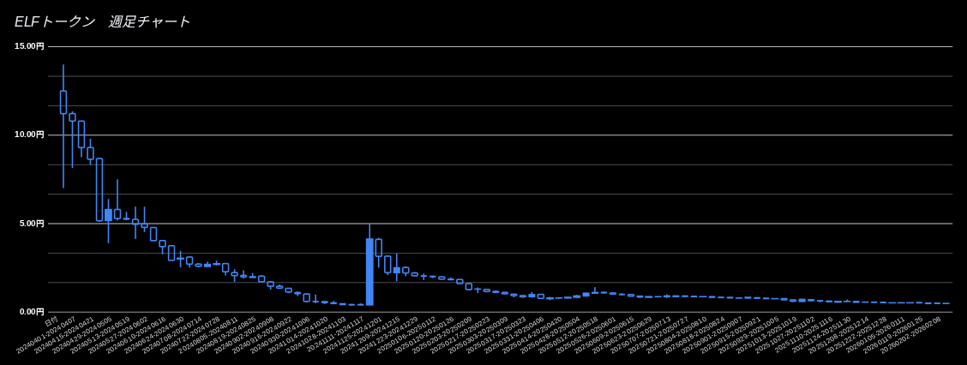Click the chart title ELFトークン 週足チャート
The height and width of the screenshot is (365, 967).
[x=102, y=21]
